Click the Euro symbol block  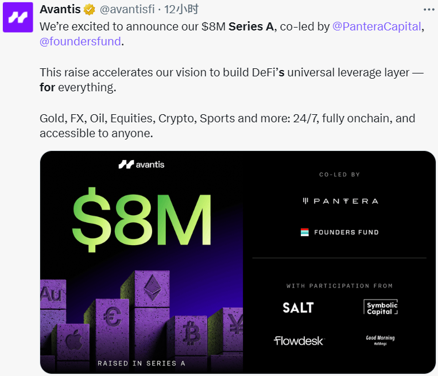click(x=111, y=317)
